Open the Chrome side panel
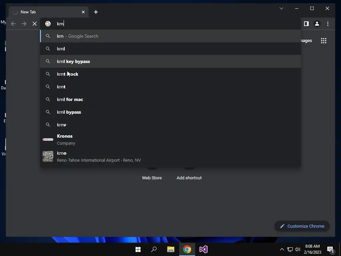This screenshot has height=256, width=341. (306, 24)
